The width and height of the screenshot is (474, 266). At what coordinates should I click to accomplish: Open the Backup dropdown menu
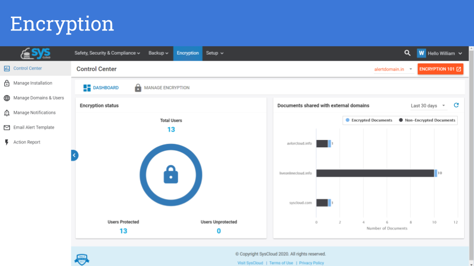158,53
